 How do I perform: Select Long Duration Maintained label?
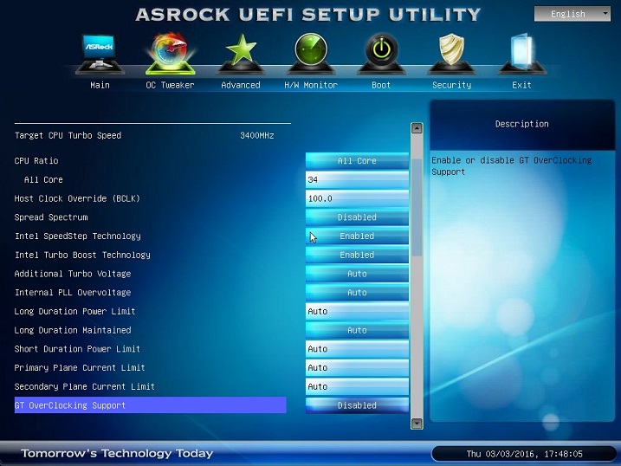(x=73, y=330)
